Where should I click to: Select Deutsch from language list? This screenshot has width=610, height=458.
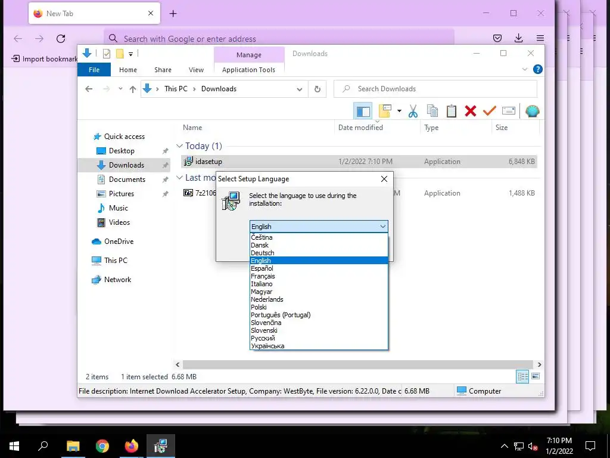tap(319, 253)
